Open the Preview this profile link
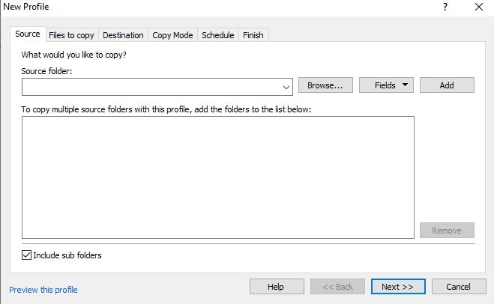494x304 pixels. (43, 290)
